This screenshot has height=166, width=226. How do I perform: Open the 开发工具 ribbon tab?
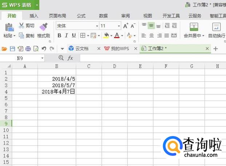click(171, 16)
